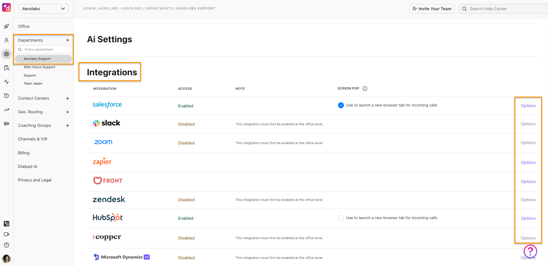This screenshot has width=548, height=266.
Task: Focus the Search Help Center field
Action: click(x=504, y=9)
